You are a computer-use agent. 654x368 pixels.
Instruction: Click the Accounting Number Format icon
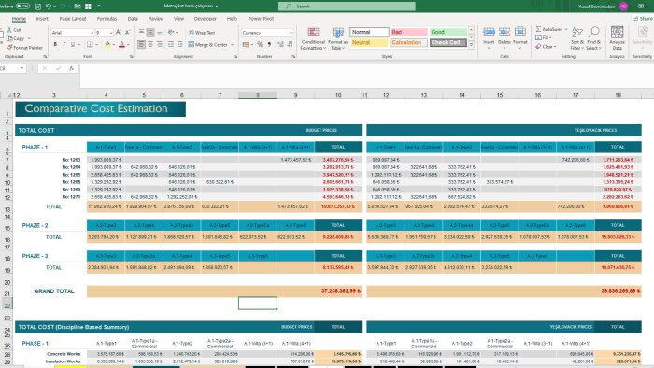[x=246, y=44]
